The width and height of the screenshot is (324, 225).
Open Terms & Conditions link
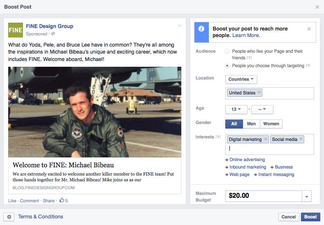[40, 217]
